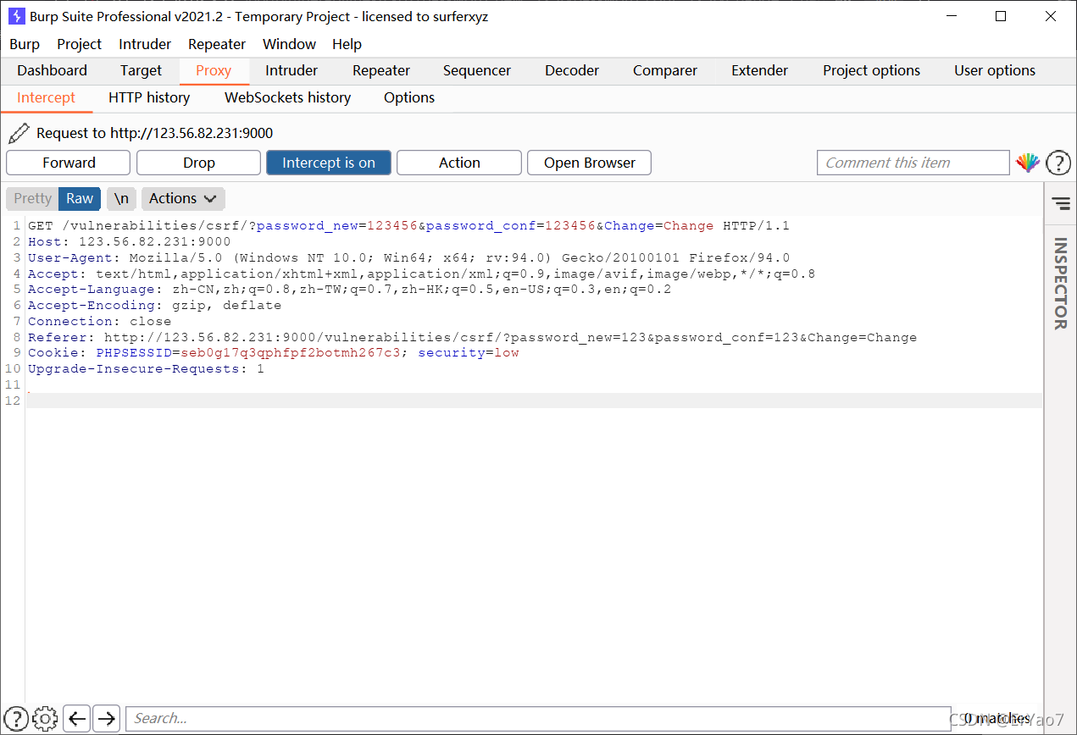Open the Actions dropdown in the editor
Viewport: 1077px width, 735px height.
pos(183,198)
